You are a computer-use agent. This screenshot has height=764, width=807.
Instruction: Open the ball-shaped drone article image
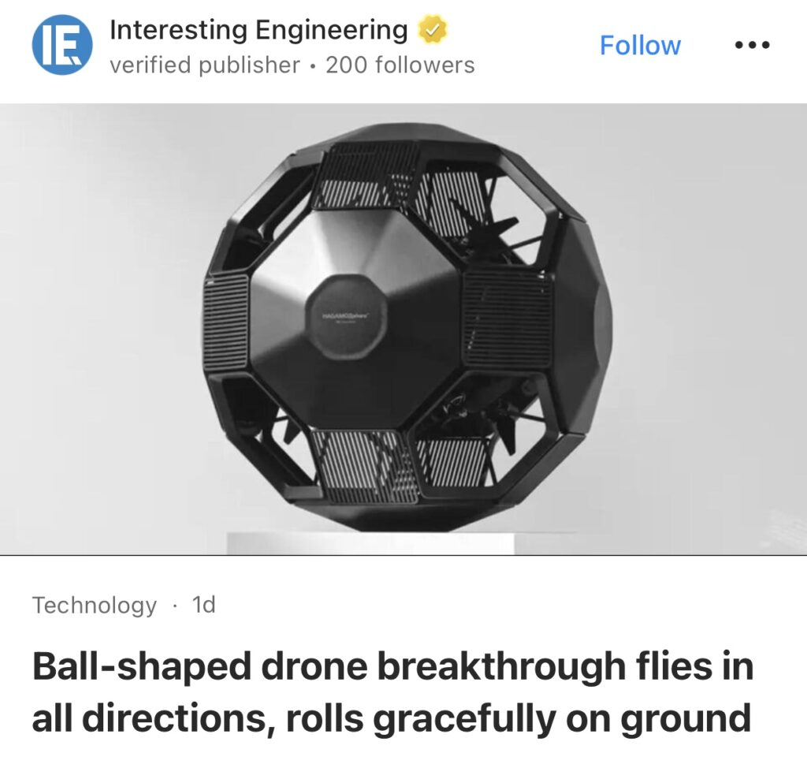click(403, 329)
